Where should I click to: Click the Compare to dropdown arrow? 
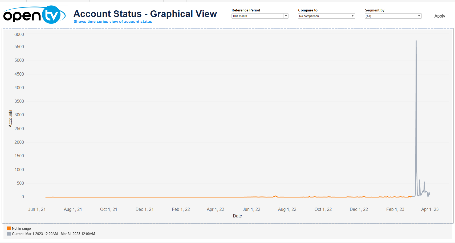(352, 16)
